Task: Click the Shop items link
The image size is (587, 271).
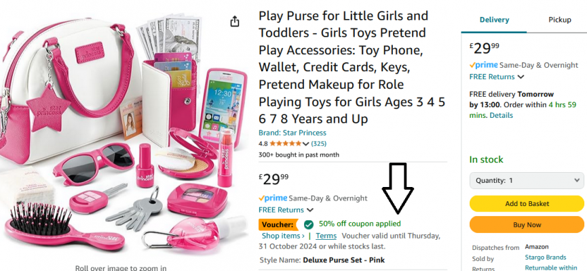Action: (x=283, y=236)
